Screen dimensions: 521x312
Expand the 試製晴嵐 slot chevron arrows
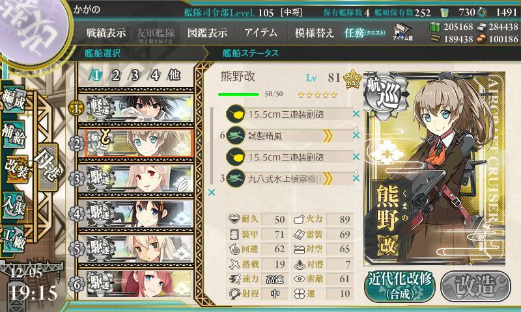point(328,136)
